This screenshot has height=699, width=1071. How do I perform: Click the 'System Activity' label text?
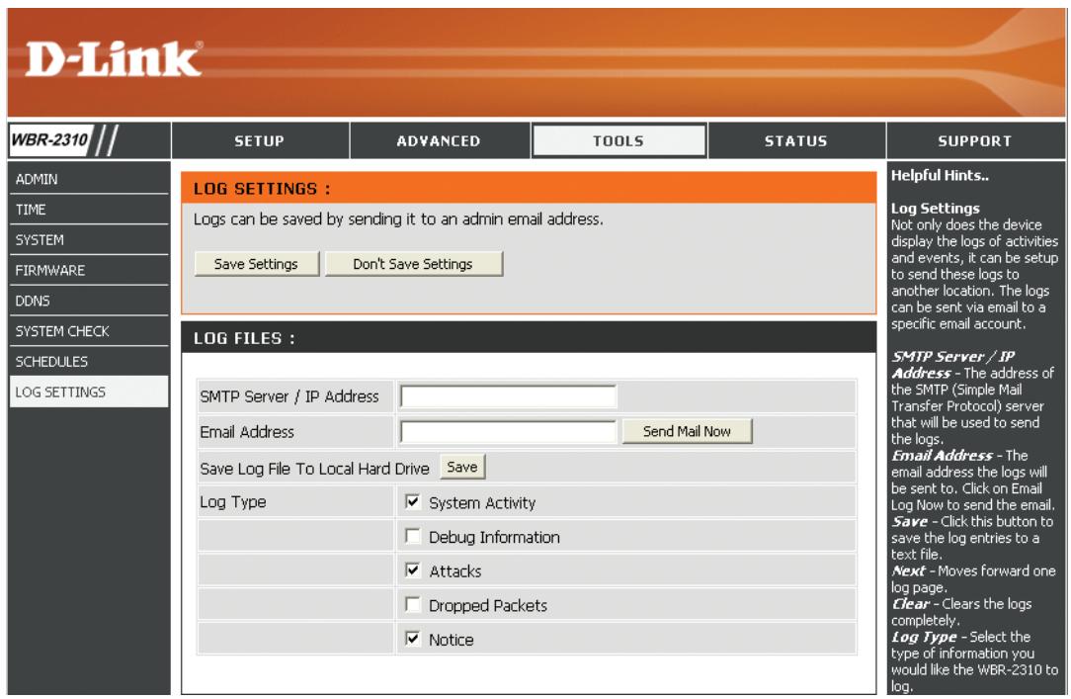coord(482,503)
